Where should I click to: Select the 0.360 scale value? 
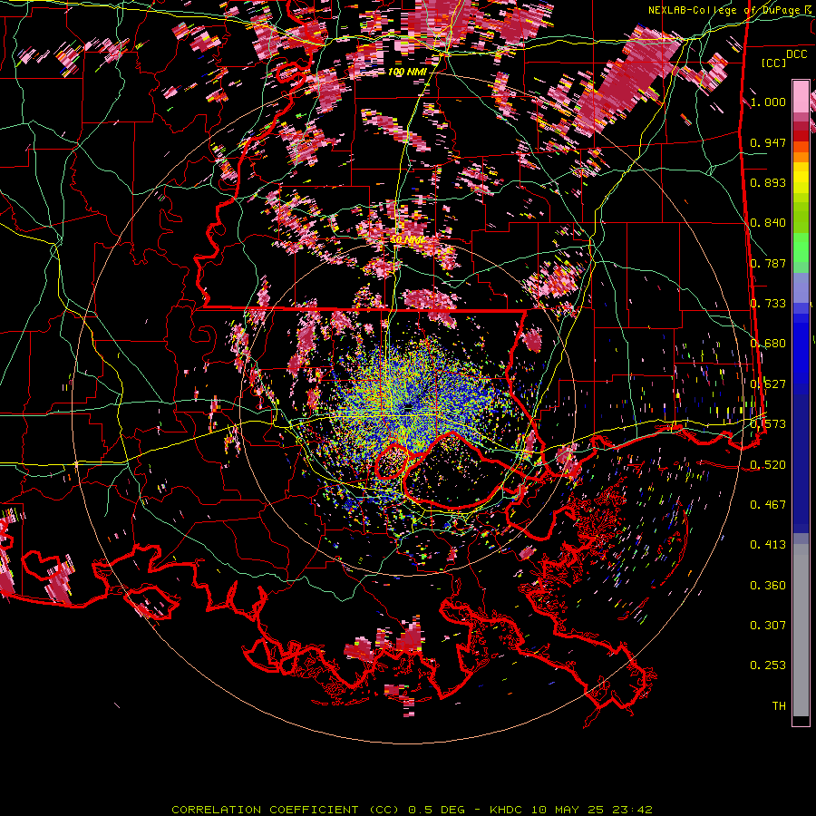[x=768, y=585]
